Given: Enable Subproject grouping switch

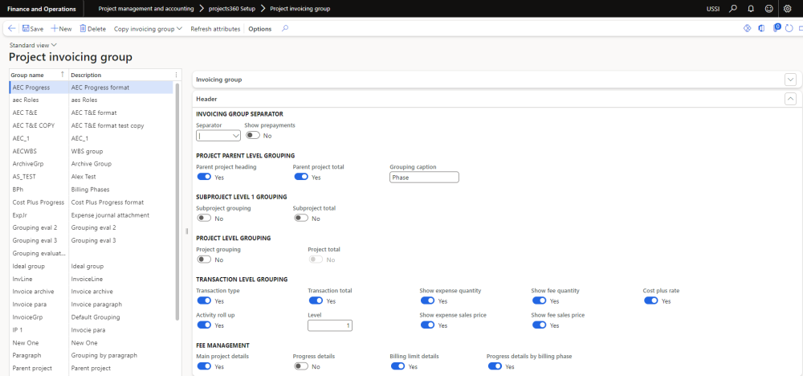Looking at the screenshot, I should click(x=204, y=219).
